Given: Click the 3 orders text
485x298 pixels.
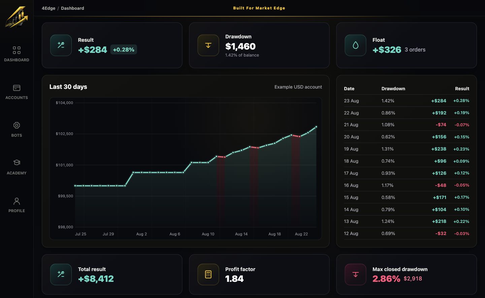Looking at the screenshot, I should (415, 49).
